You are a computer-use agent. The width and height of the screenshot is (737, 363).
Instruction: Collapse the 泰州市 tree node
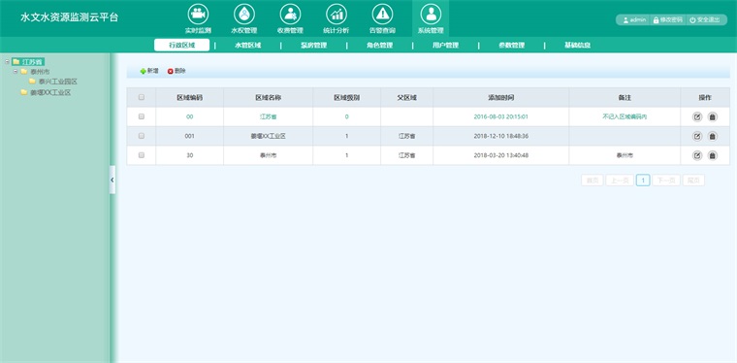16,72
